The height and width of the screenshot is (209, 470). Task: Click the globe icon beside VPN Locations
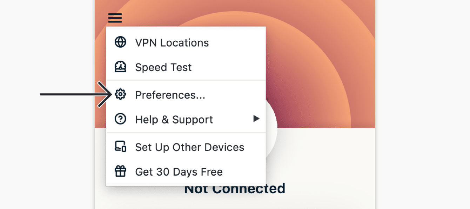tap(121, 42)
